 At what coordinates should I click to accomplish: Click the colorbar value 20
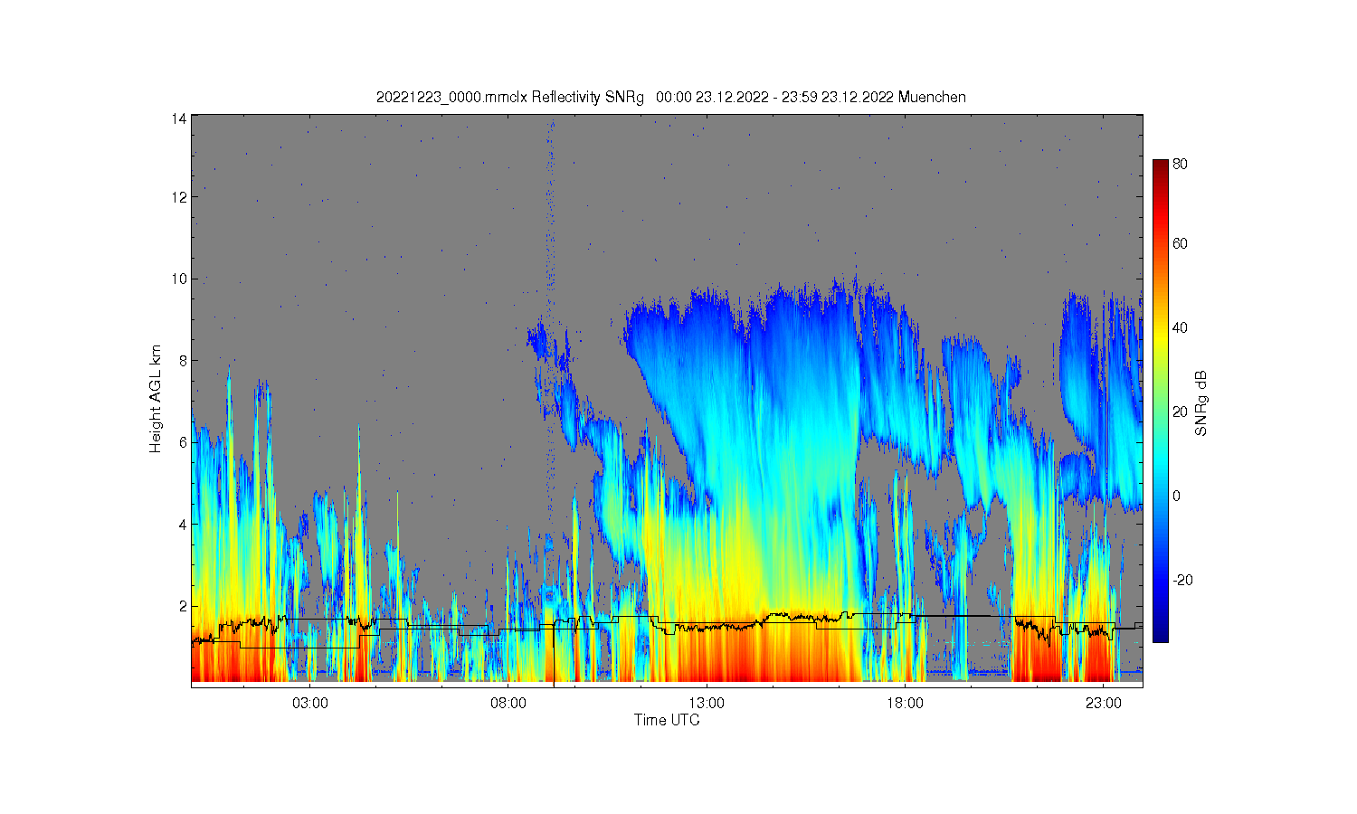click(x=1181, y=412)
